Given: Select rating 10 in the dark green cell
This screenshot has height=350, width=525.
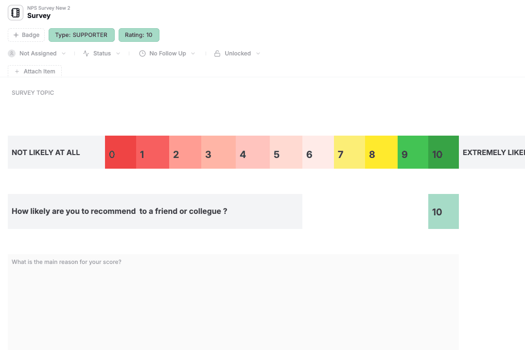Looking at the screenshot, I should pos(444,152).
